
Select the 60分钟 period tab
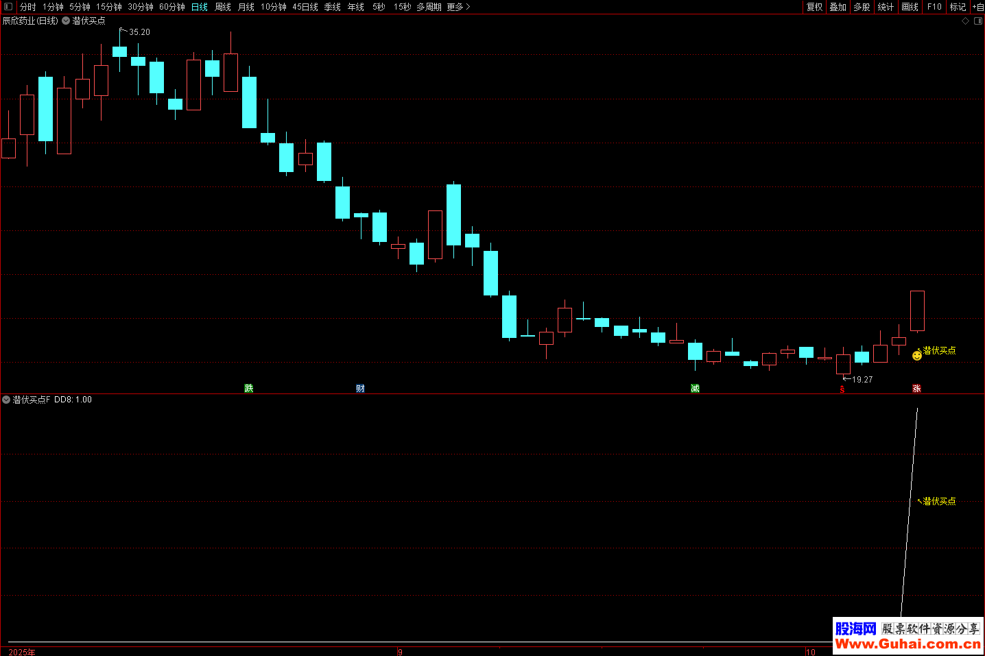pos(172,7)
